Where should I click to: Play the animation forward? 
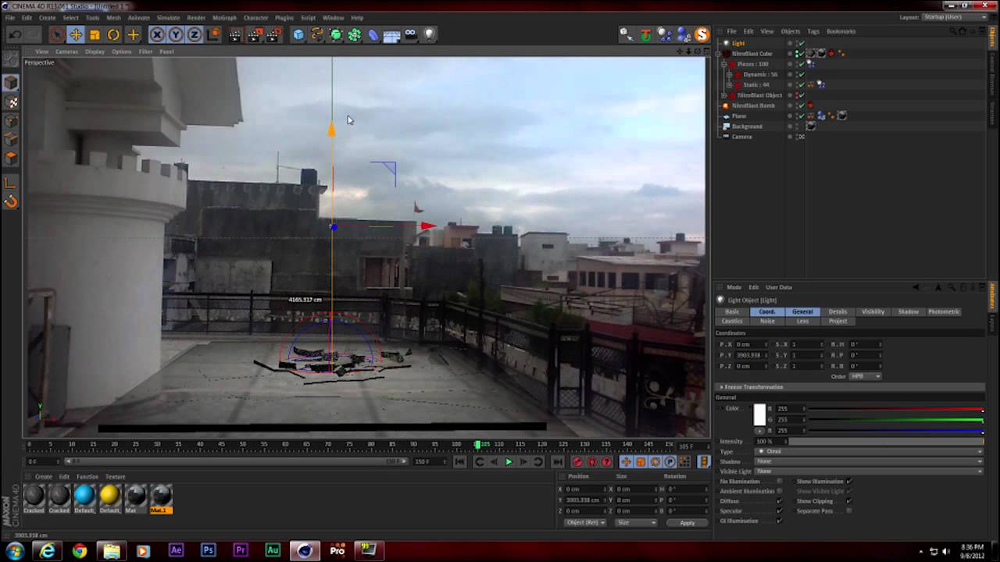pyautogui.click(x=509, y=462)
